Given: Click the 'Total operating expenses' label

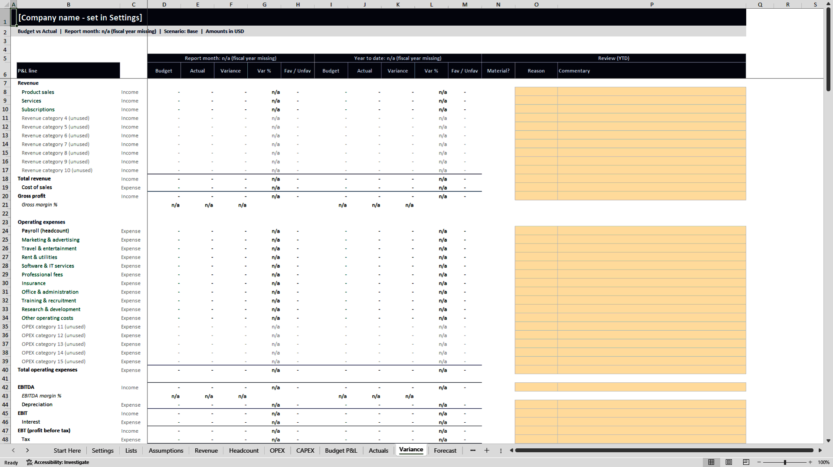Looking at the screenshot, I should pyautogui.click(x=48, y=370).
